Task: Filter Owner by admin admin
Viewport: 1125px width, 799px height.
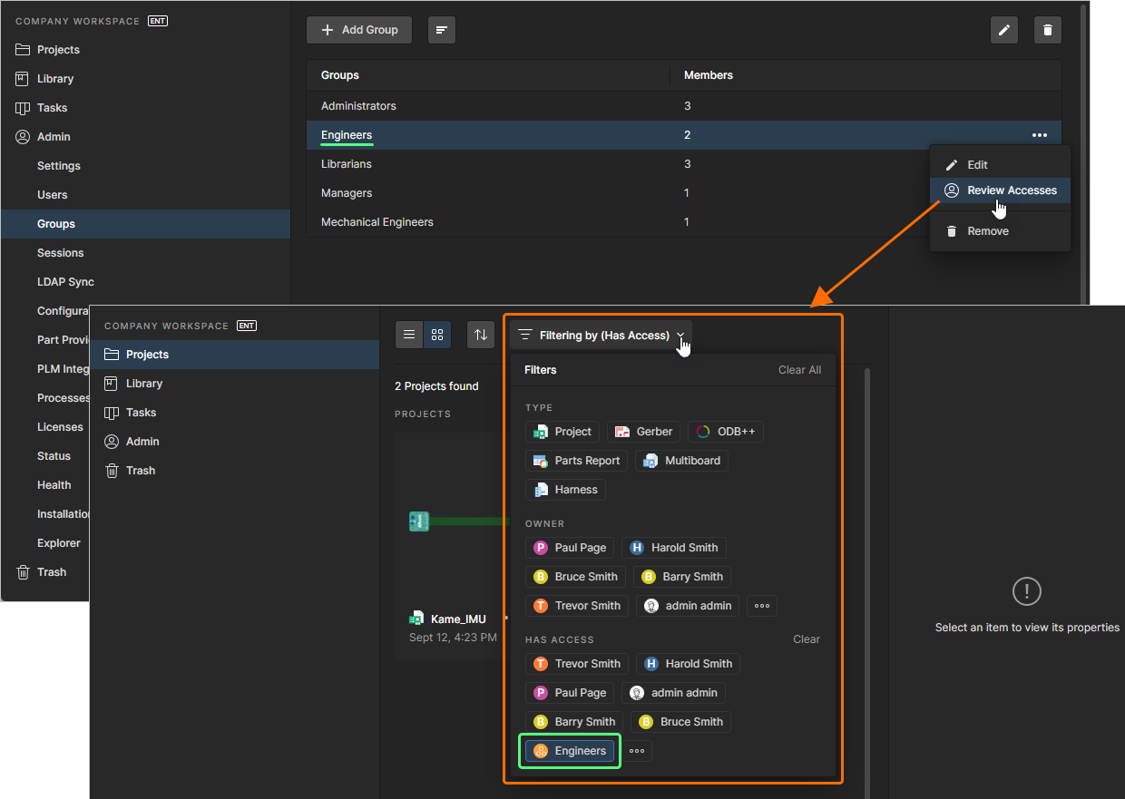Action: coord(688,606)
